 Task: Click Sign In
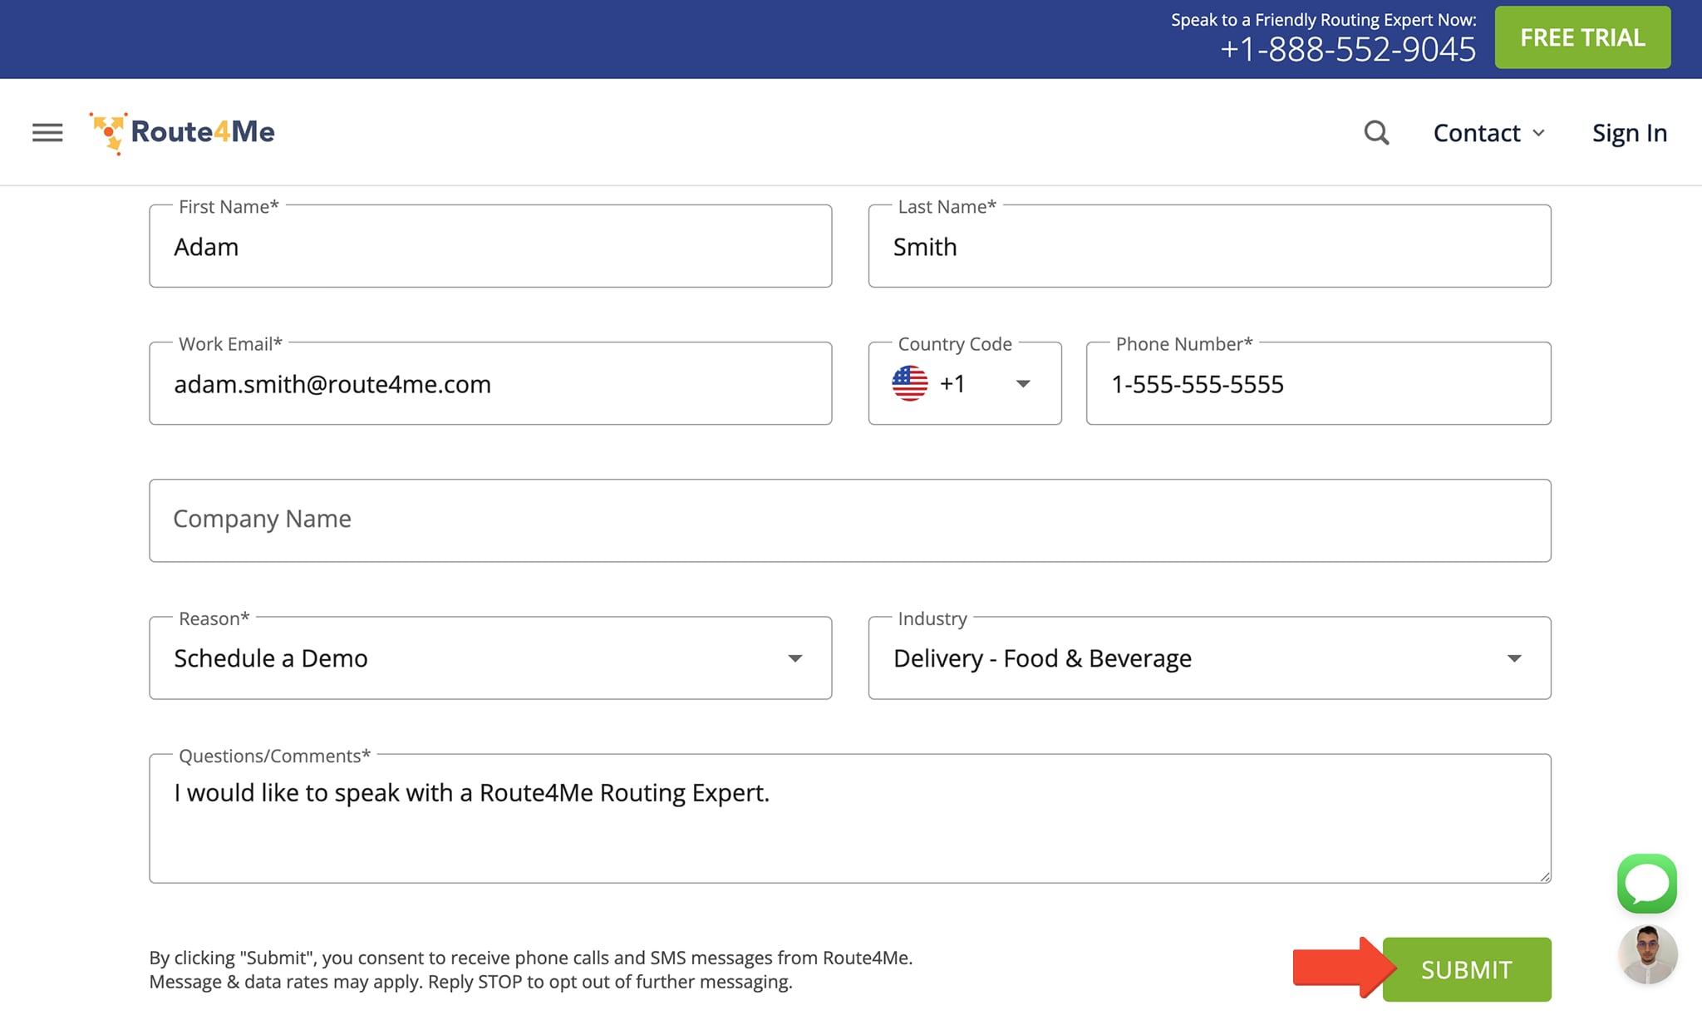click(1629, 133)
